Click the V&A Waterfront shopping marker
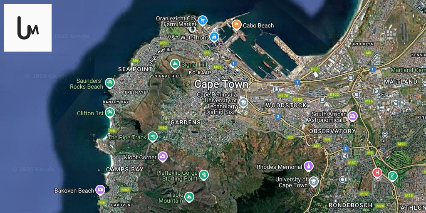The image size is (426, 213). point(214,37)
